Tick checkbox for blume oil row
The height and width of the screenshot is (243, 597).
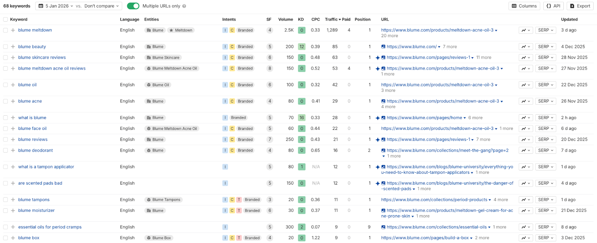pyautogui.click(x=5, y=85)
